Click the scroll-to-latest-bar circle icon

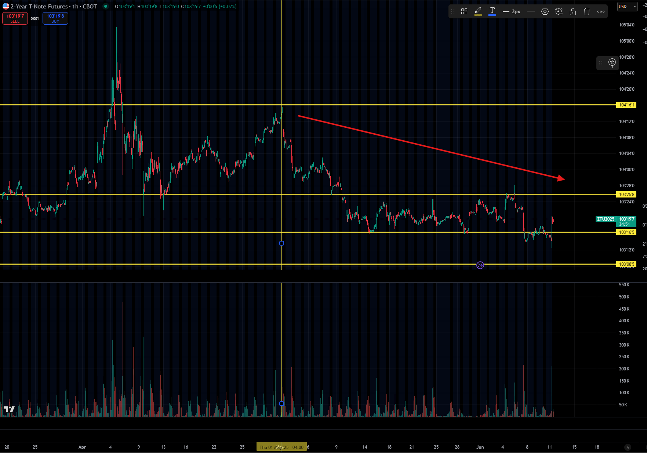pyautogui.click(x=480, y=265)
